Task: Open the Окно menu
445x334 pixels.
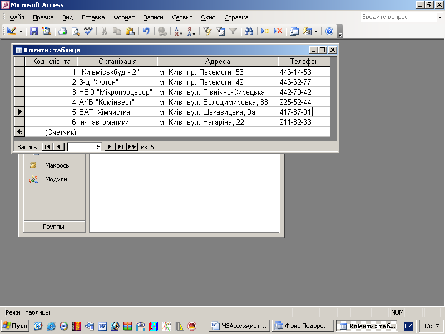Action: [x=208, y=17]
